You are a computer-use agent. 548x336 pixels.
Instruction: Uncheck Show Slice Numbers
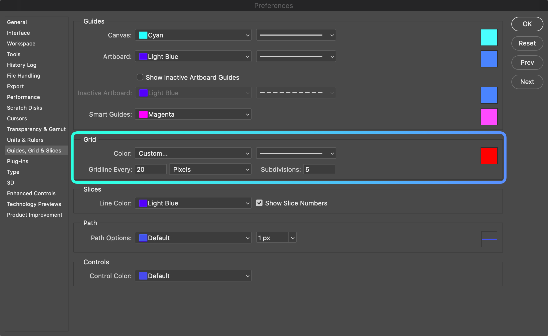click(259, 203)
